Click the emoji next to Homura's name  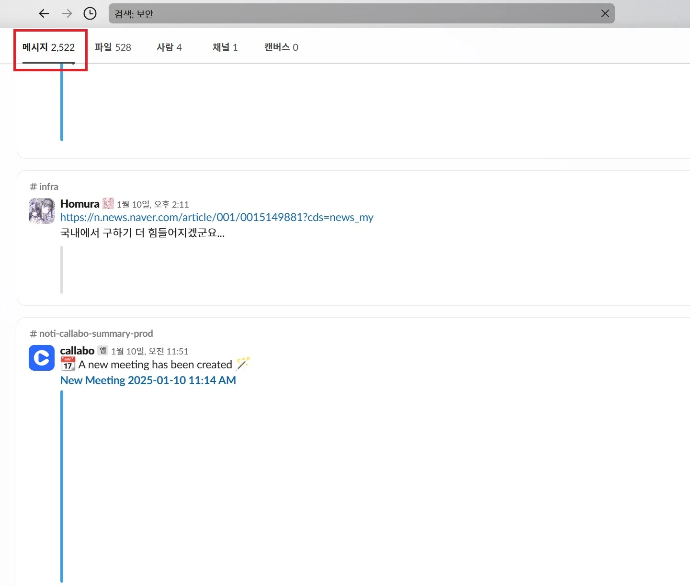(108, 203)
